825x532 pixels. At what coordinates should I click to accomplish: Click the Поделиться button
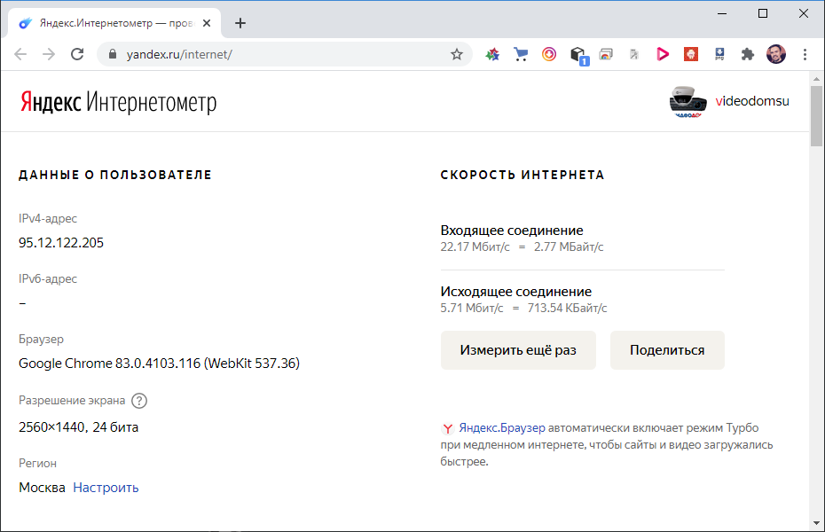click(667, 350)
